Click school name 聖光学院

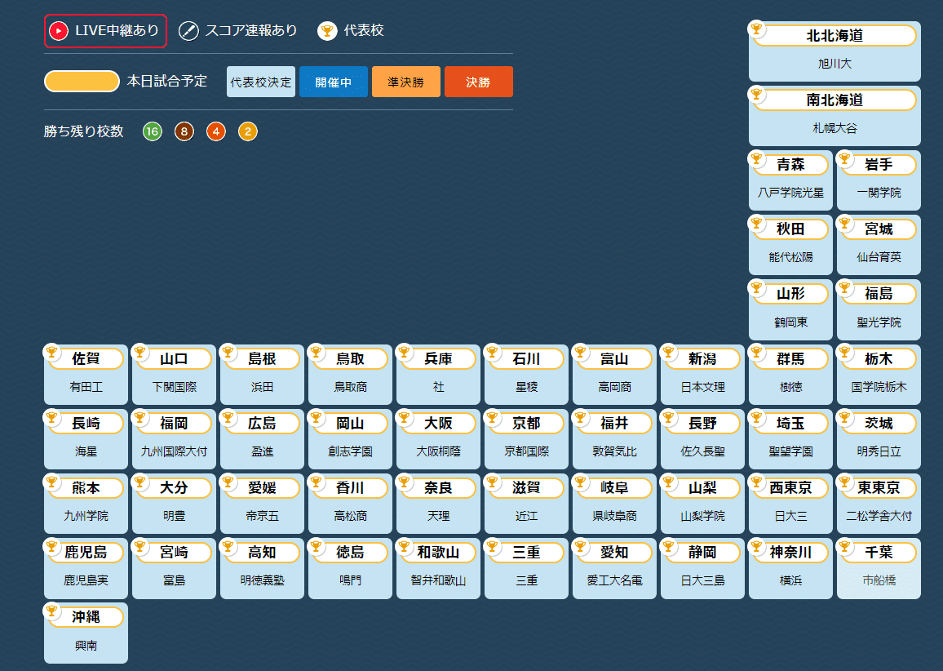tap(879, 322)
